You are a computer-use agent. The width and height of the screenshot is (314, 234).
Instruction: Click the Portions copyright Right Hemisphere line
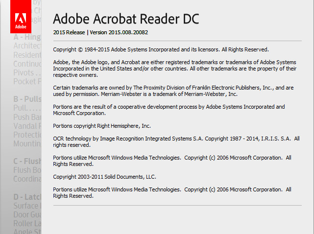(102, 126)
